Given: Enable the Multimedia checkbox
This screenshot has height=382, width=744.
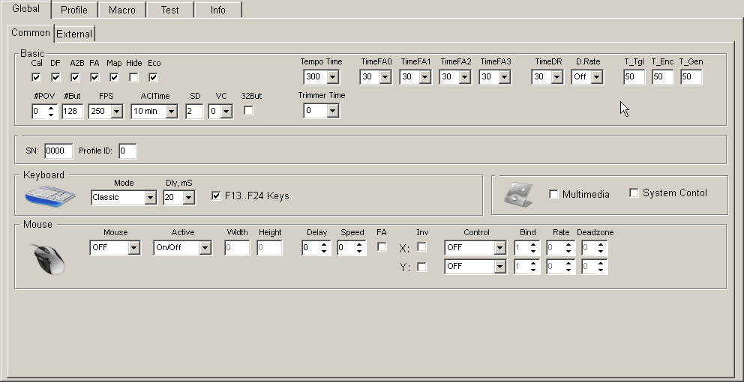Looking at the screenshot, I should [553, 195].
